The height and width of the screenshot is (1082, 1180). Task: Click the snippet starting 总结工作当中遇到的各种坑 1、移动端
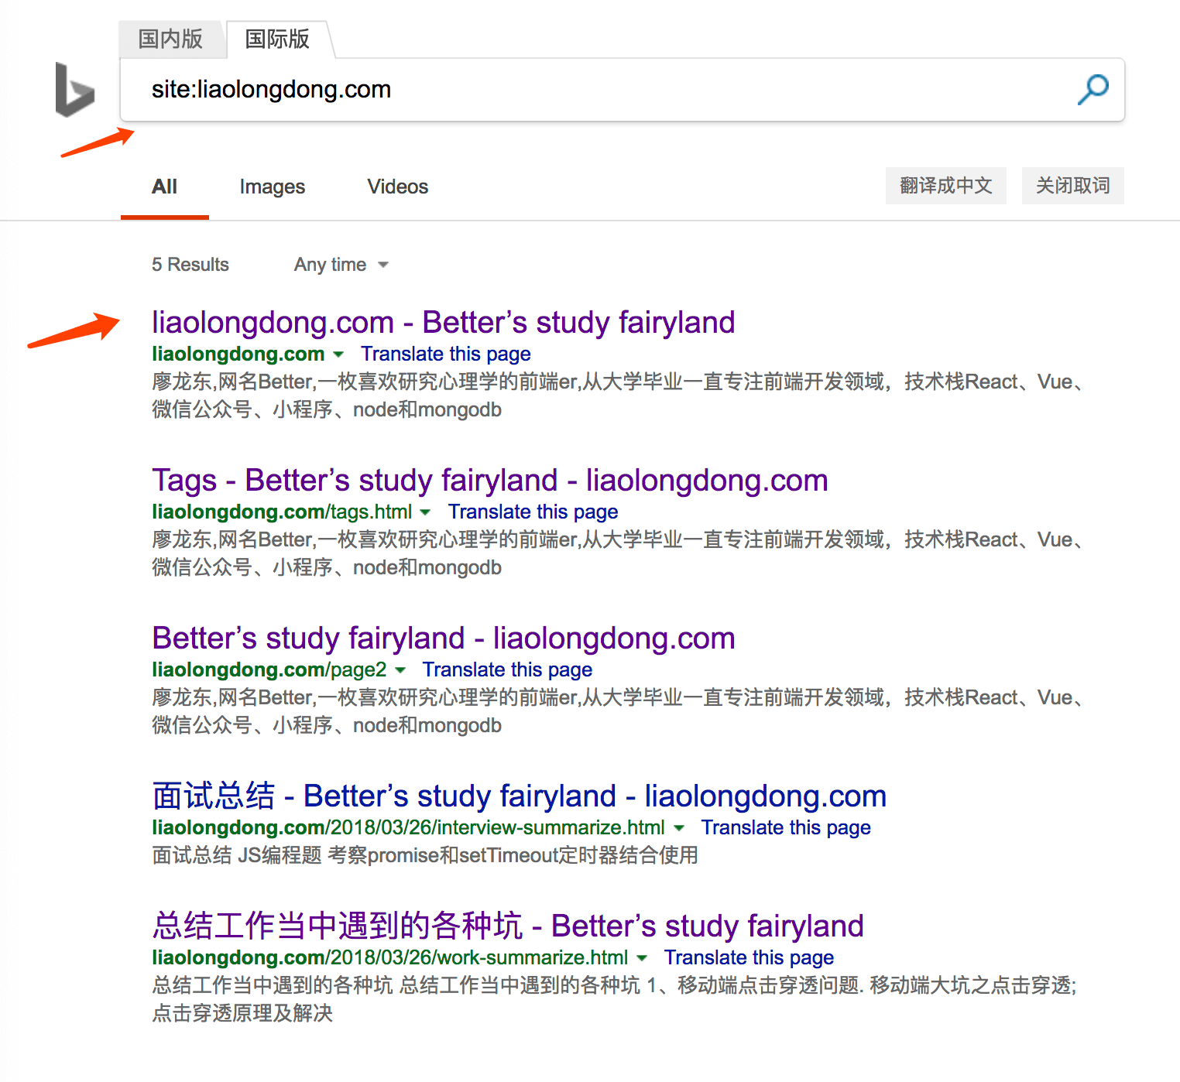pyautogui.click(x=615, y=999)
